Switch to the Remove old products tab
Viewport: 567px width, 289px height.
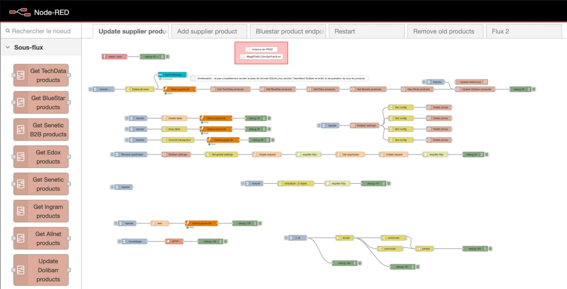point(443,31)
